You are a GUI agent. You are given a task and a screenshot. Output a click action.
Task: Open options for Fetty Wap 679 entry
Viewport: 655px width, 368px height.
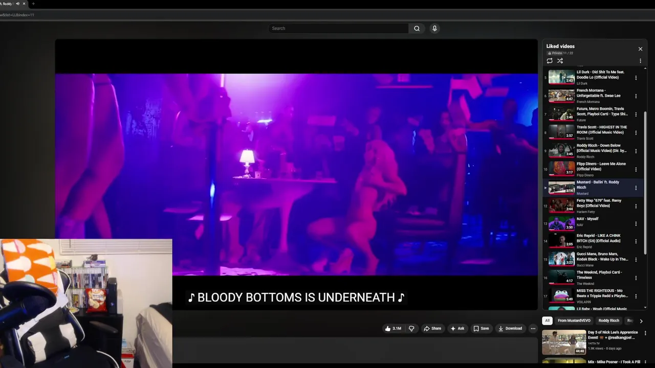click(636, 206)
